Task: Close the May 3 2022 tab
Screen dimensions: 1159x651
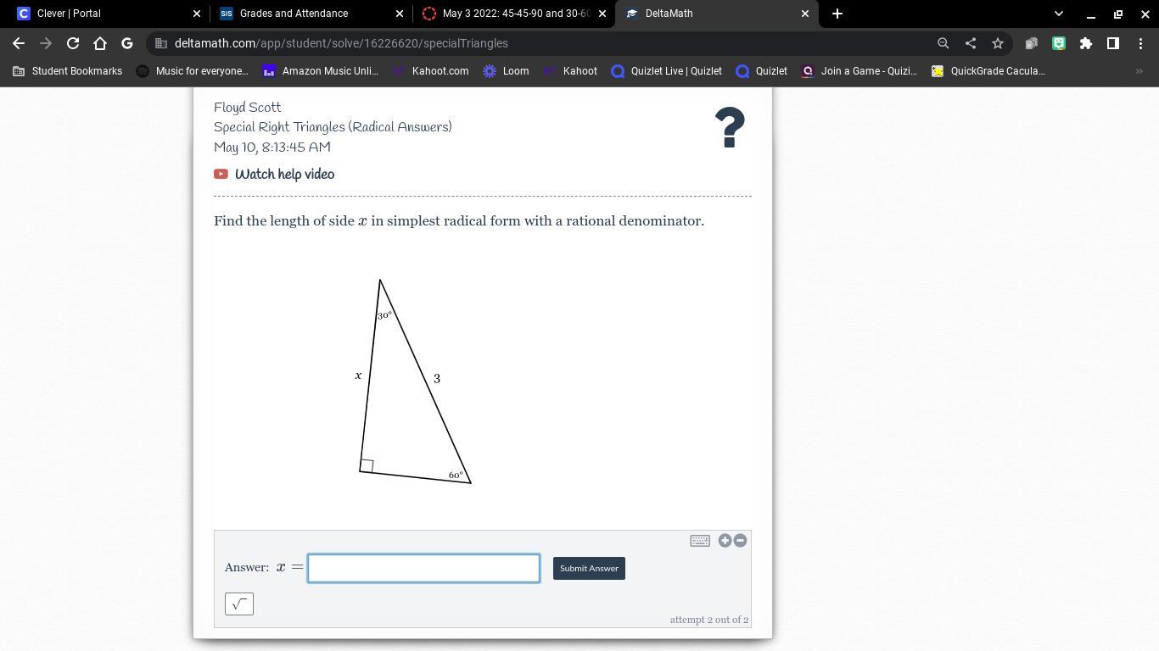Action: (x=602, y=14)
